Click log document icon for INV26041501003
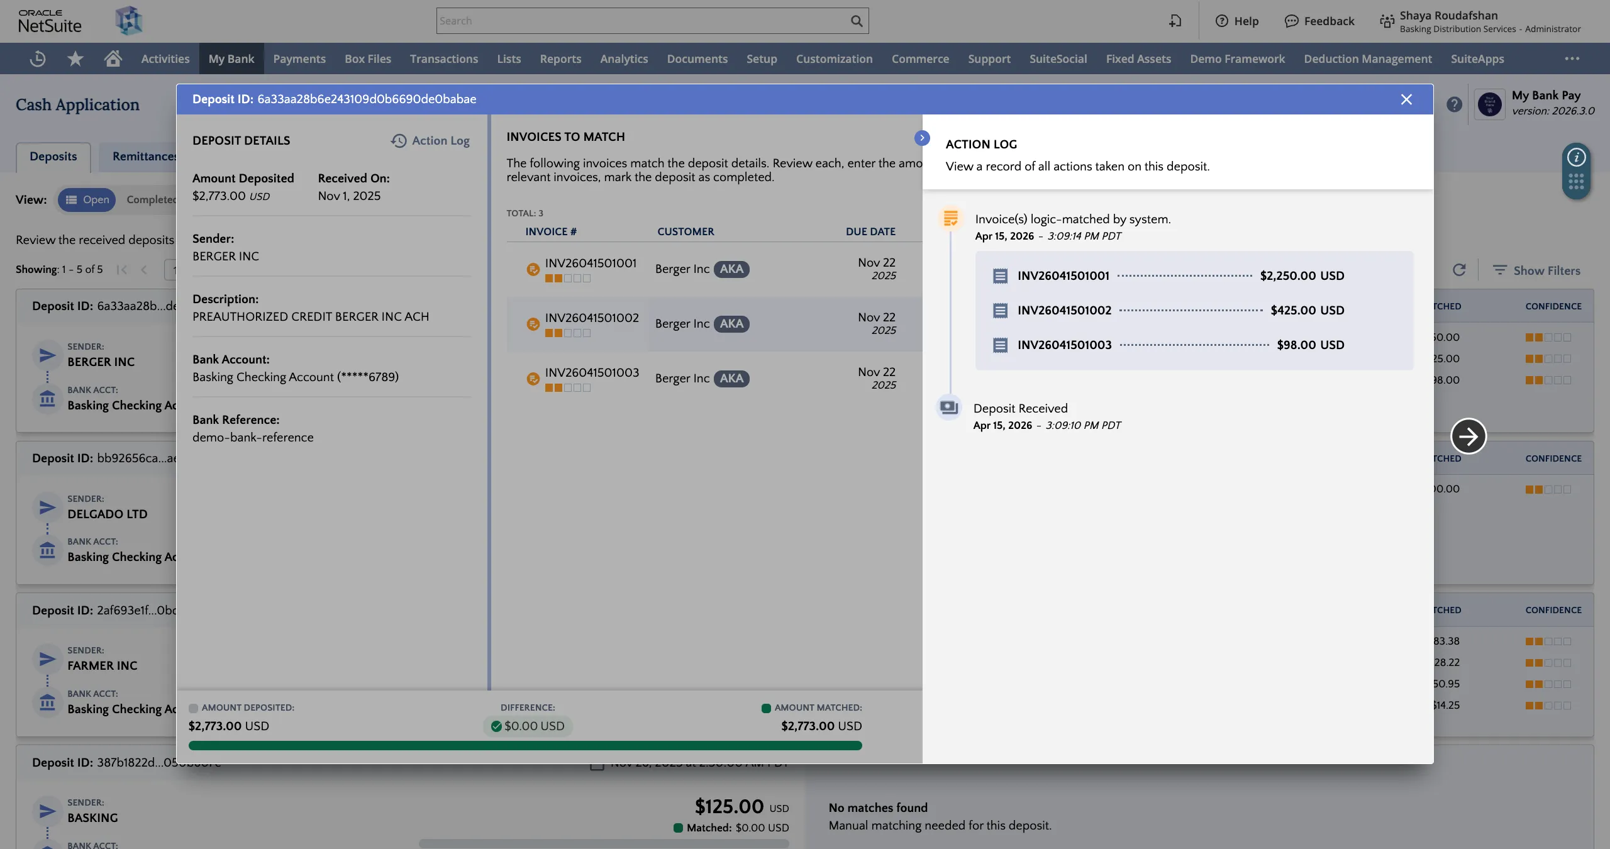This screenshot has height=849, width=1610. tap(1000, 345)
